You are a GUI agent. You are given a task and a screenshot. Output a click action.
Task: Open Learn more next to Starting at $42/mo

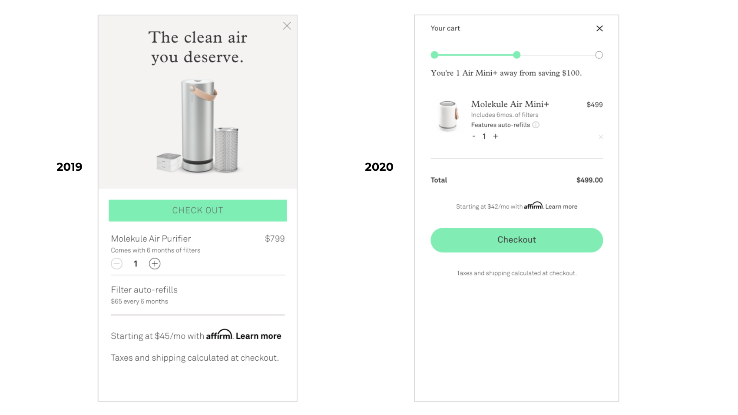(x=561, y=206)
